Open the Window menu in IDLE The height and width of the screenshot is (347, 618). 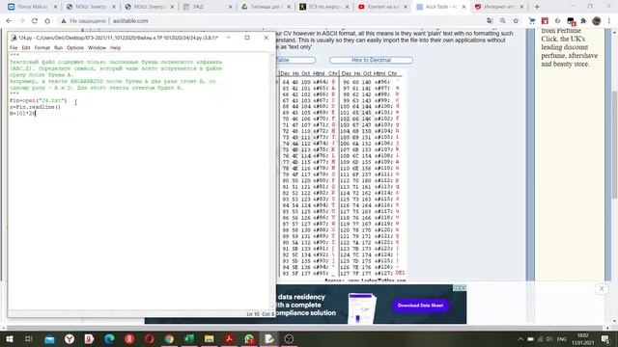tap(97, 47)
